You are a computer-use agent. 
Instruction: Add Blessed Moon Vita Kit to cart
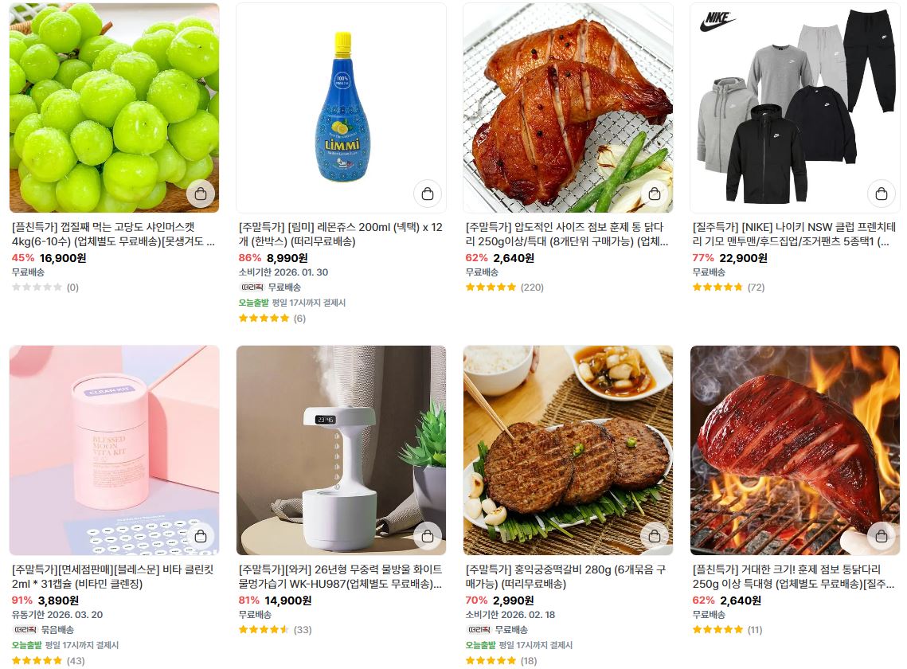[201, 537]
